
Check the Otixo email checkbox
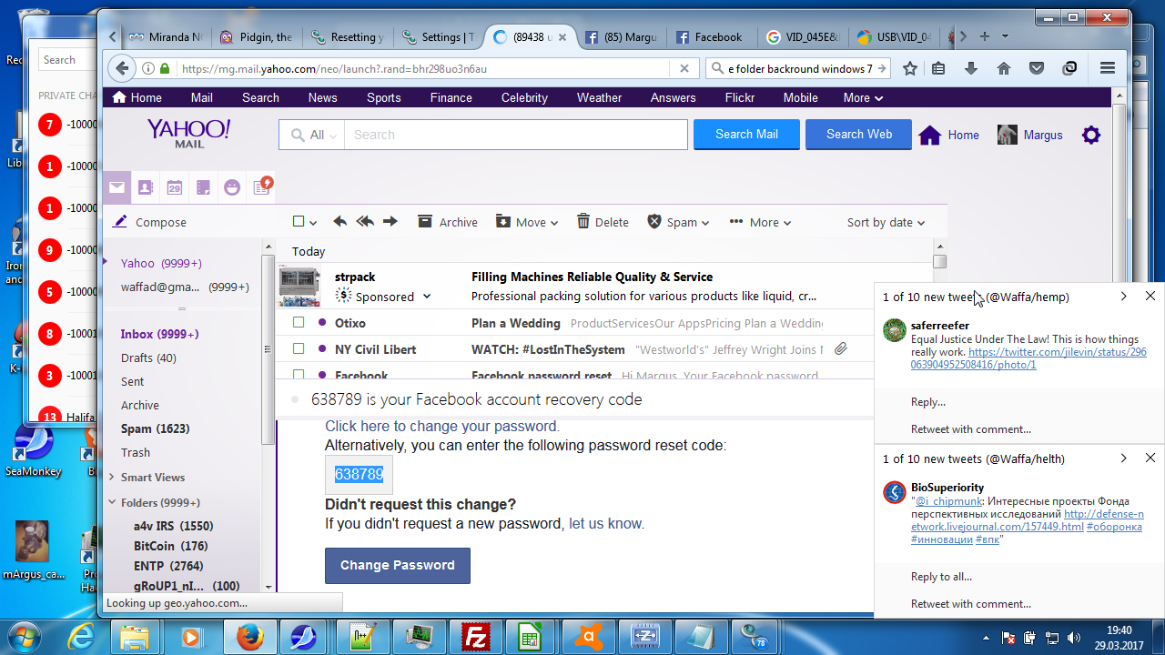pyautogui.click(x=299, y=323)
